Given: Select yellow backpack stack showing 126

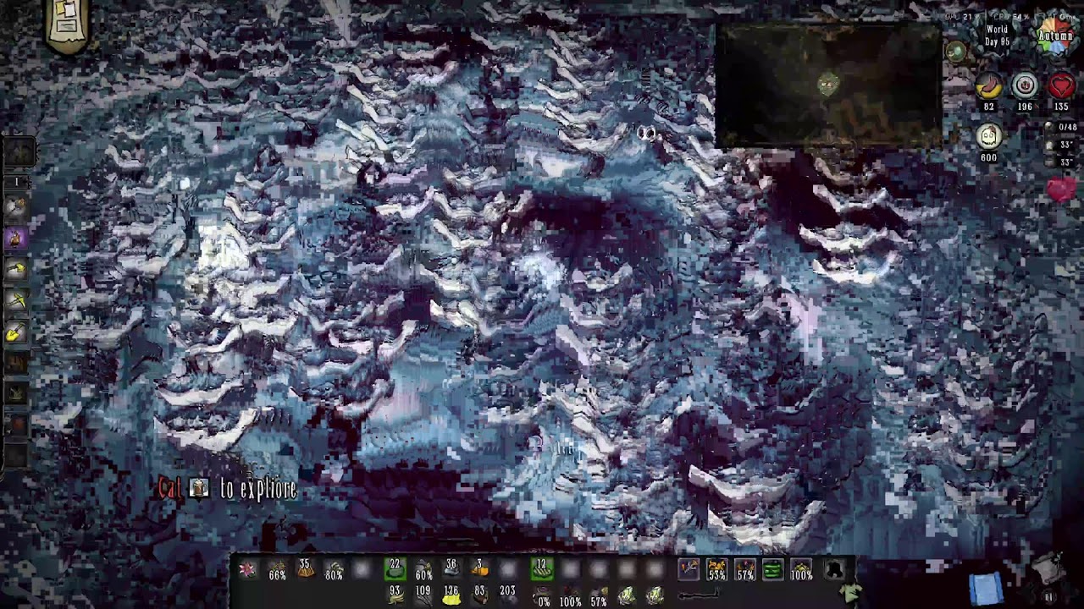Looking at the screenshot, I should pyautogui.click(x=451, y=595).
